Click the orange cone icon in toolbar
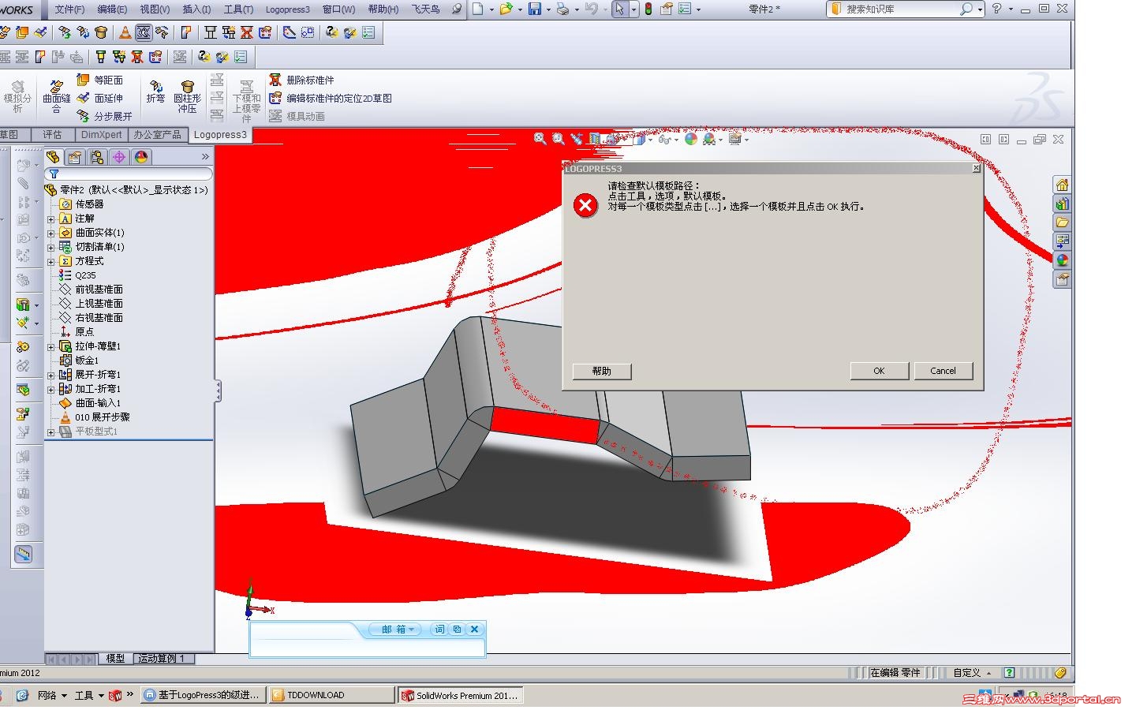This screenshot has width=1136, height=710. click(x=125, y=32)
